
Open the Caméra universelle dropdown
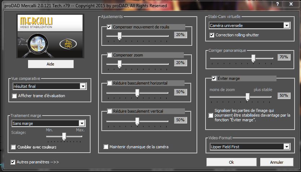(x=249, y=25)
